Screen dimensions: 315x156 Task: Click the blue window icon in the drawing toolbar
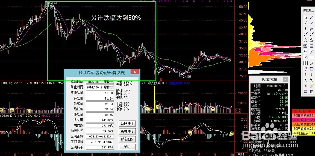[x=306, y=92]
